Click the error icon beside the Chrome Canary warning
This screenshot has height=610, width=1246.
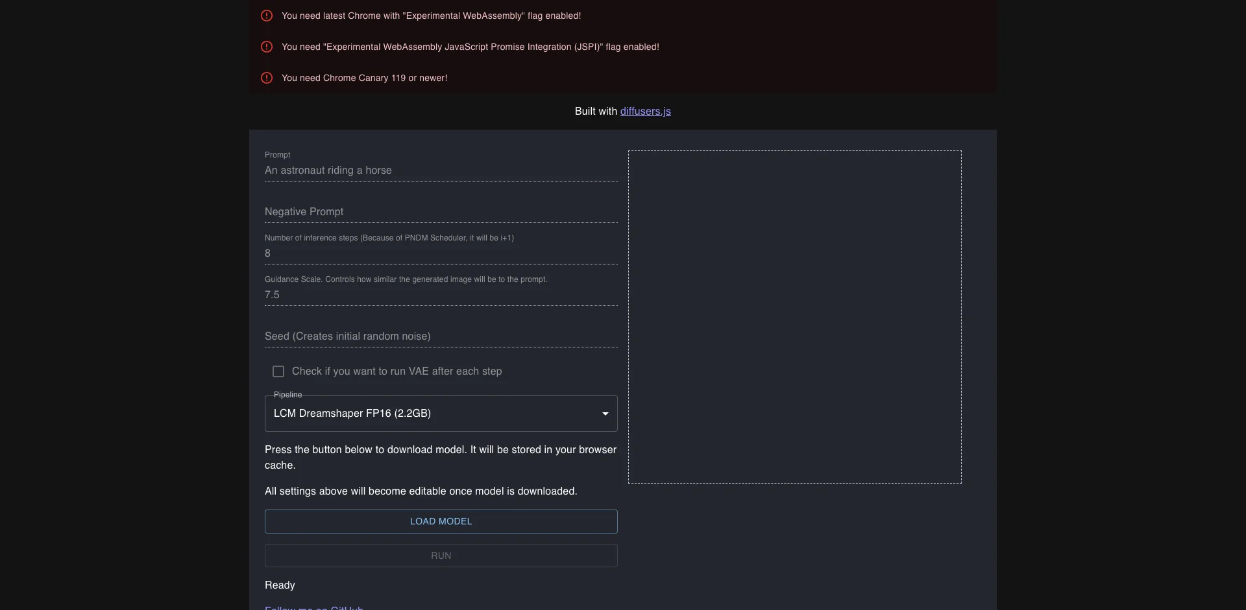(x=267, y=78)
